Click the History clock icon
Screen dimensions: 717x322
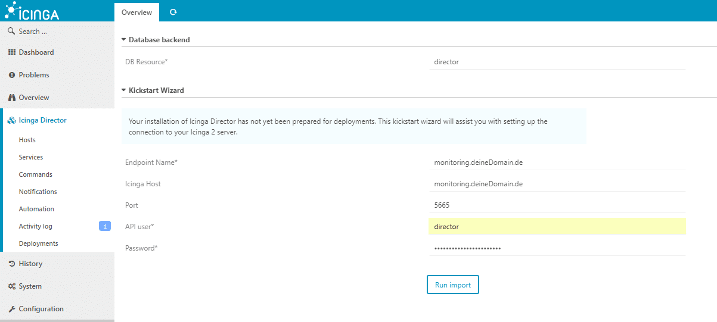coord(11,264)
